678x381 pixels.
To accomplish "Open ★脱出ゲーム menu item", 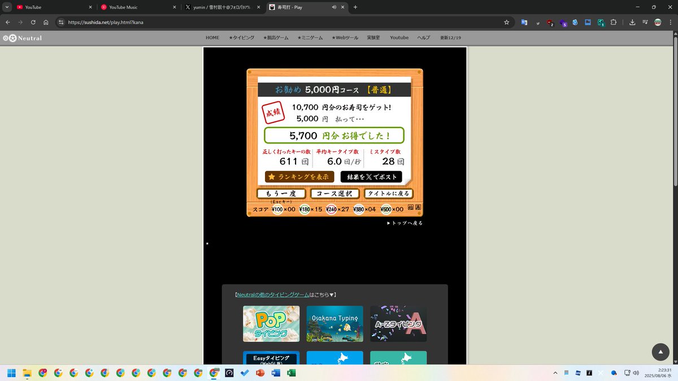I will coord(276,38).
